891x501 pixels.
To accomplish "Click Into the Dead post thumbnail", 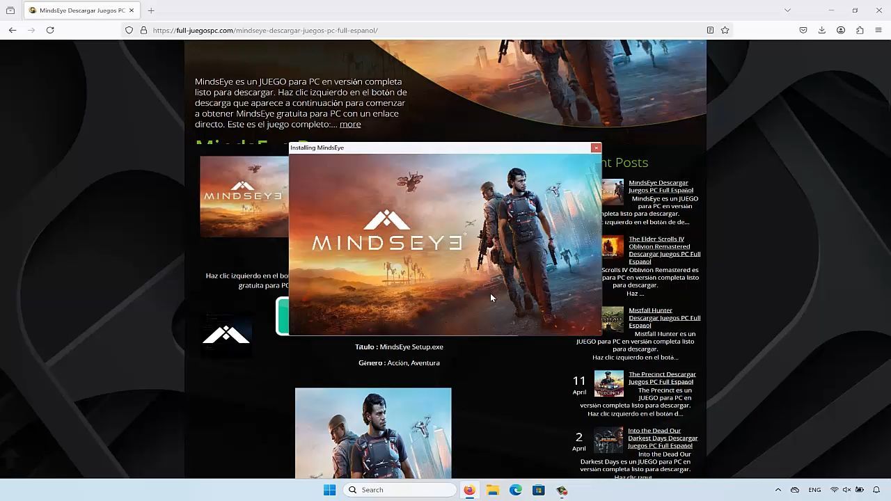I will tap(608, 440).
